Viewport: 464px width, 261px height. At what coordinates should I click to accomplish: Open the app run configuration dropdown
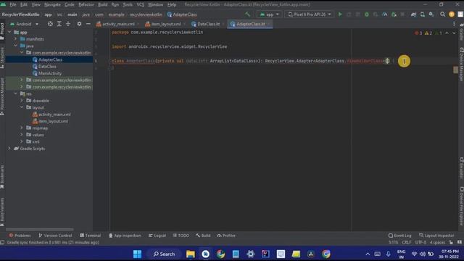pyautogui.click(x=269, y=14)
